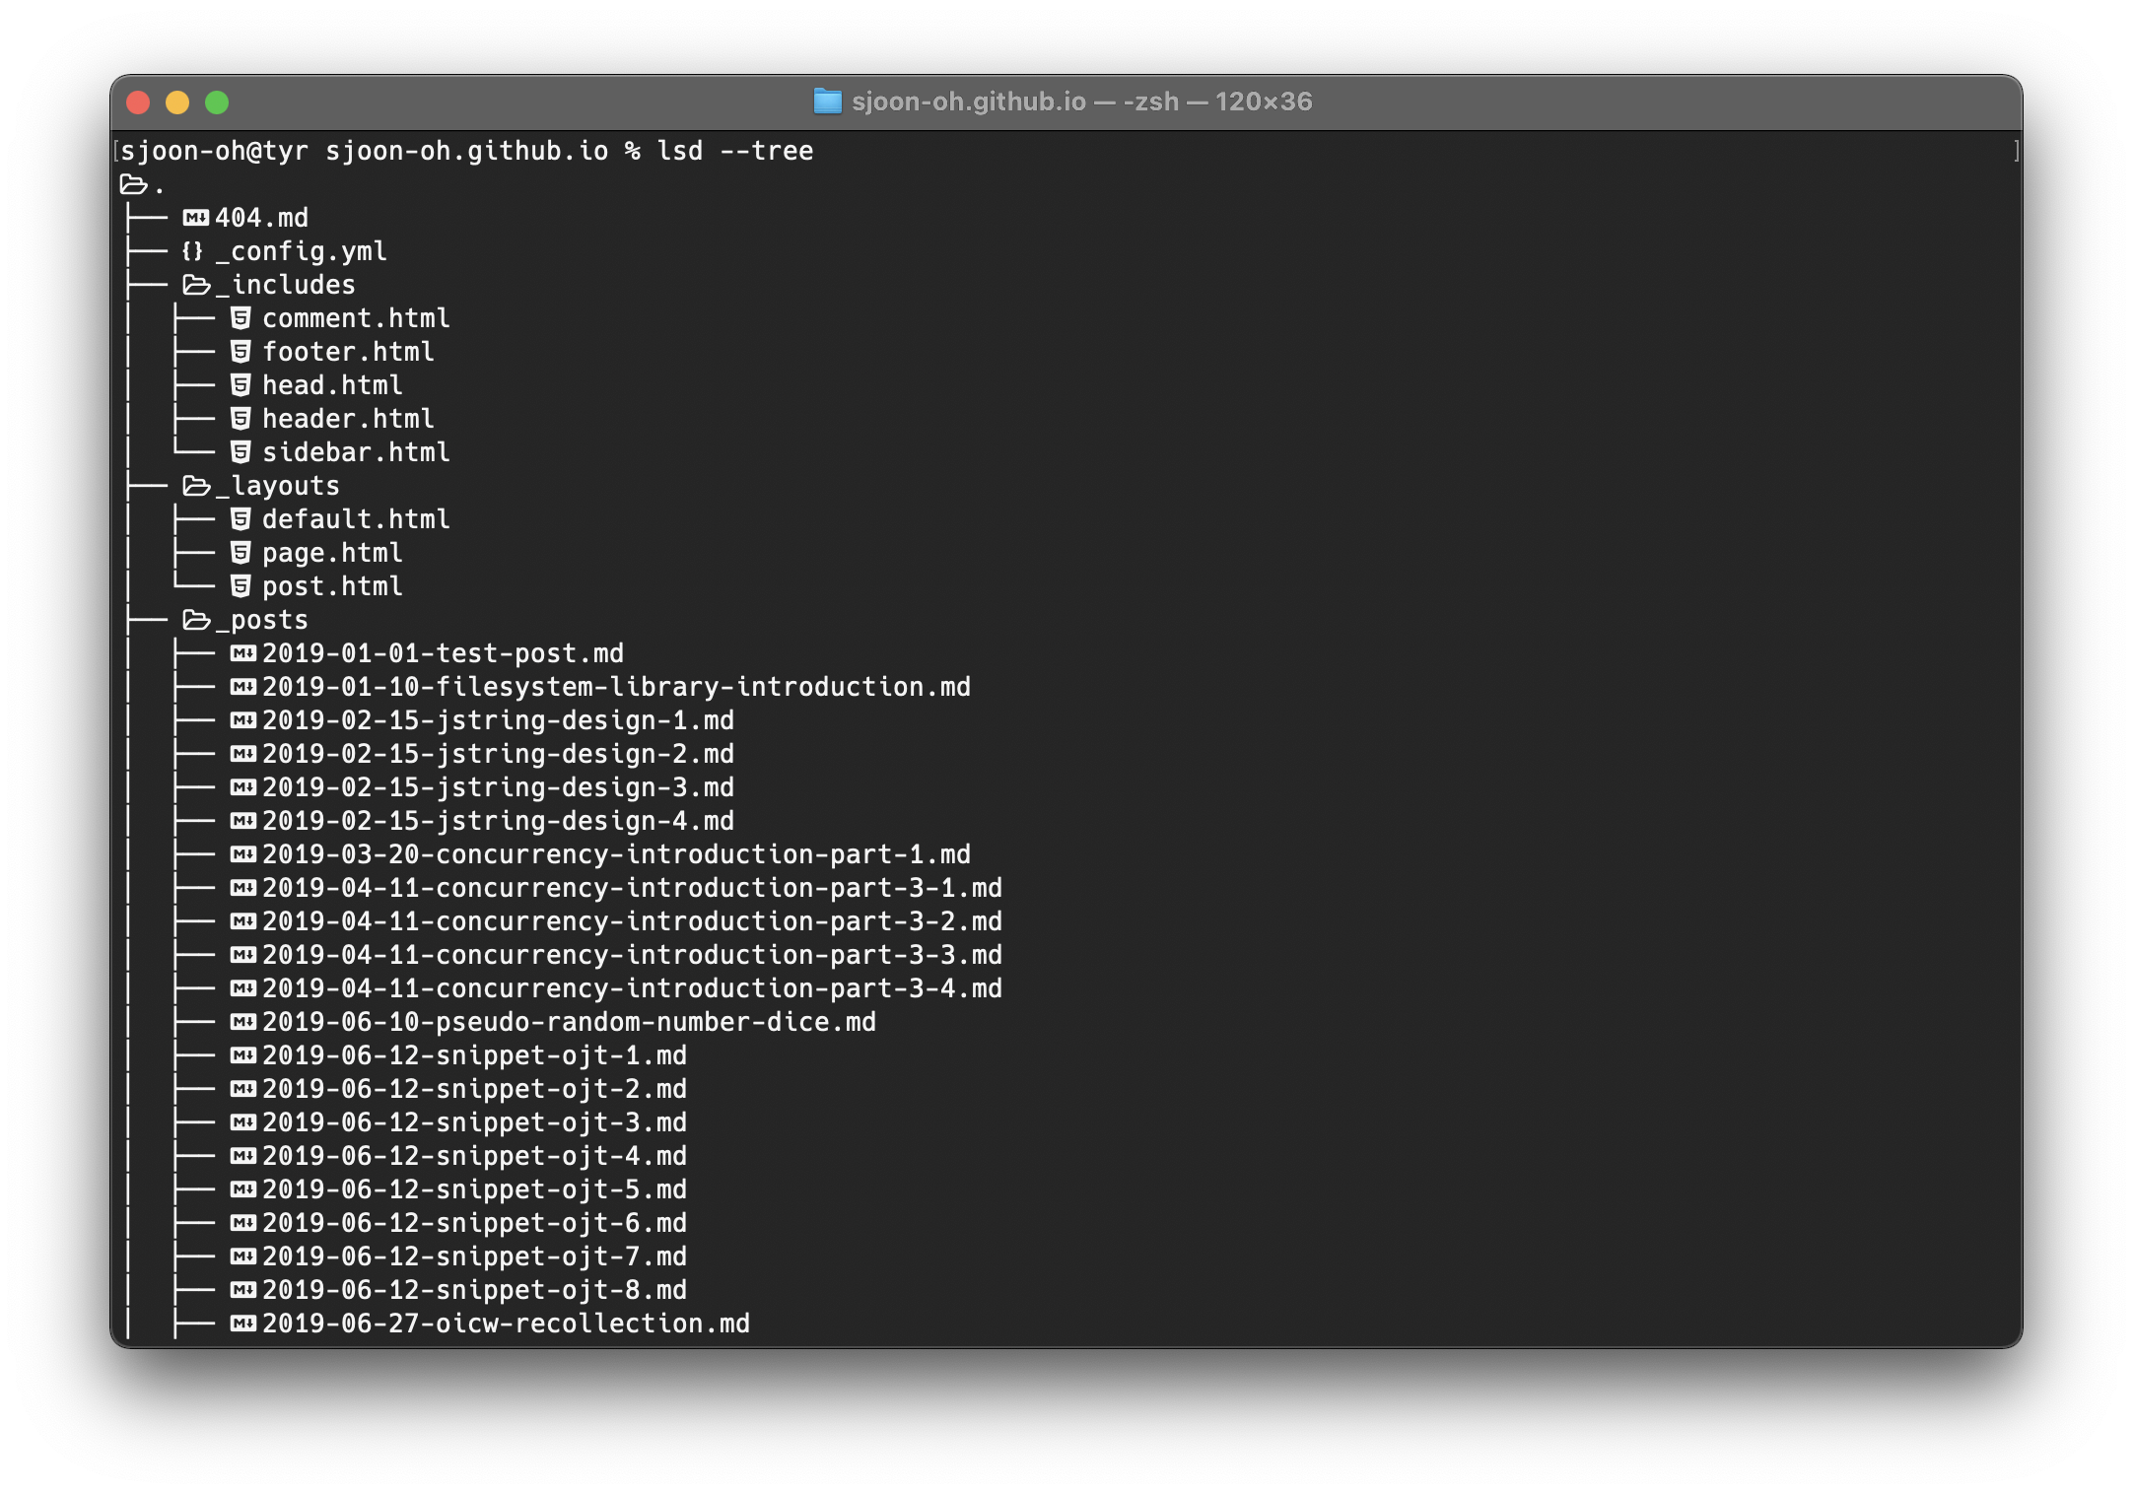Click the HTML5 icon beside post.html
This screenshot has width=2133, height=1494.
pyautogui.click(x=241, y=586)
